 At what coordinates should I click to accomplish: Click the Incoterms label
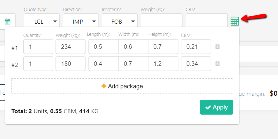pyautogui.click(x=112, y=9)
